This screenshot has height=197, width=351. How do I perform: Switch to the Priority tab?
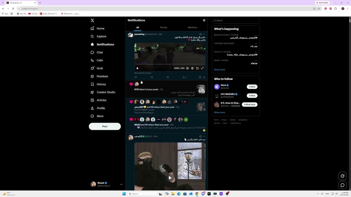point(164,28)
